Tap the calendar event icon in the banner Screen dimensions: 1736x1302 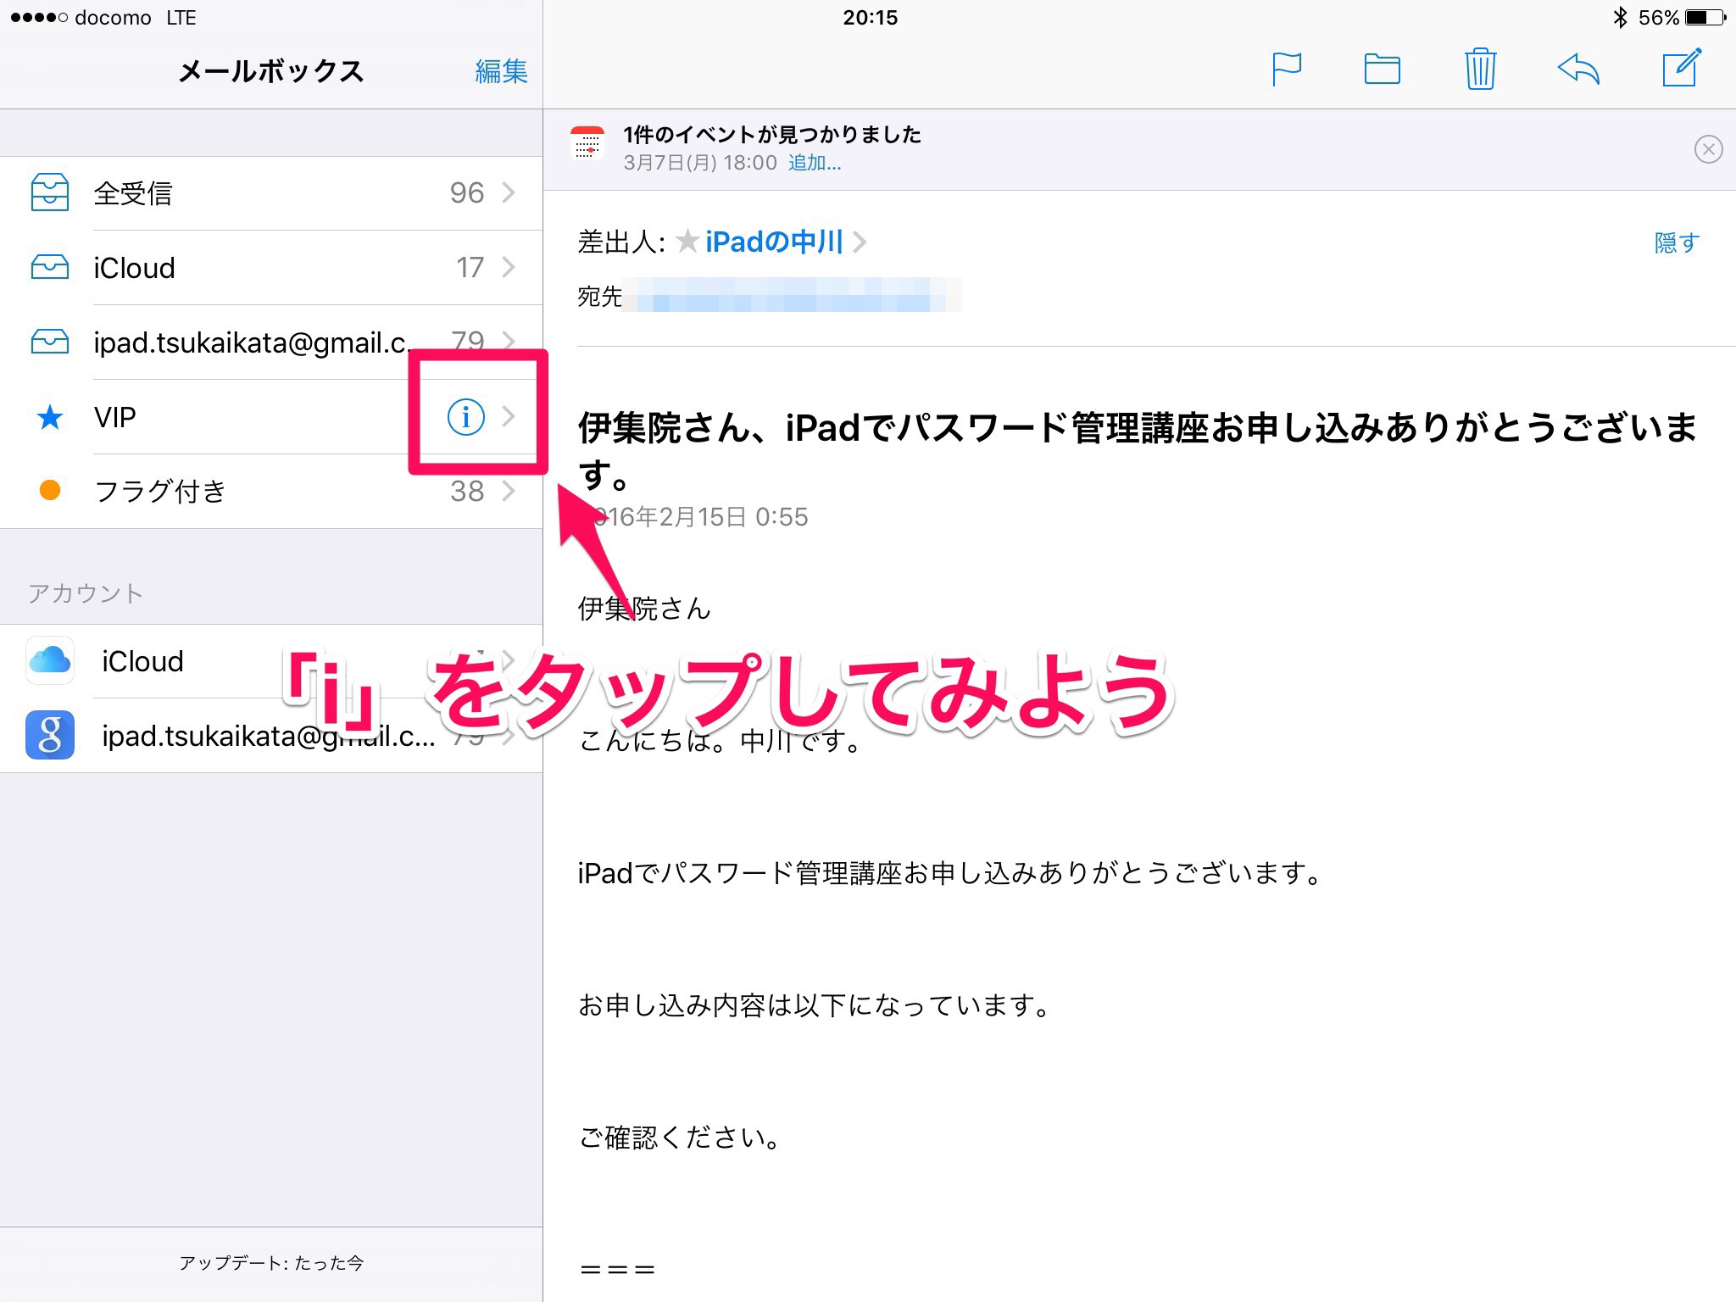pos(587,145)
